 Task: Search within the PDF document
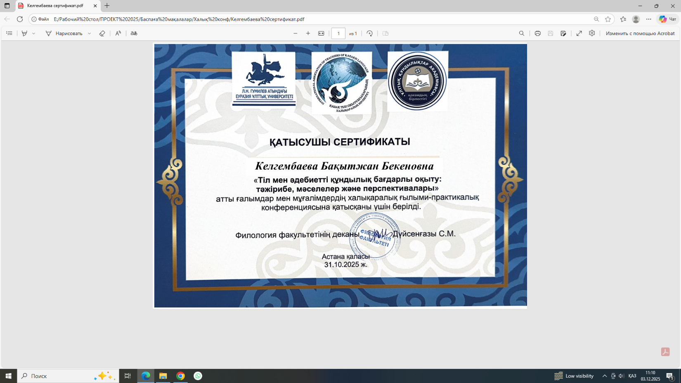pos(522,33)
